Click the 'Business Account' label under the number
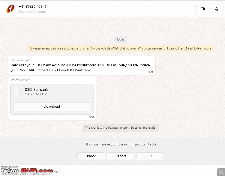This screenshot has height=176, width=225. (x=33, y=12)
